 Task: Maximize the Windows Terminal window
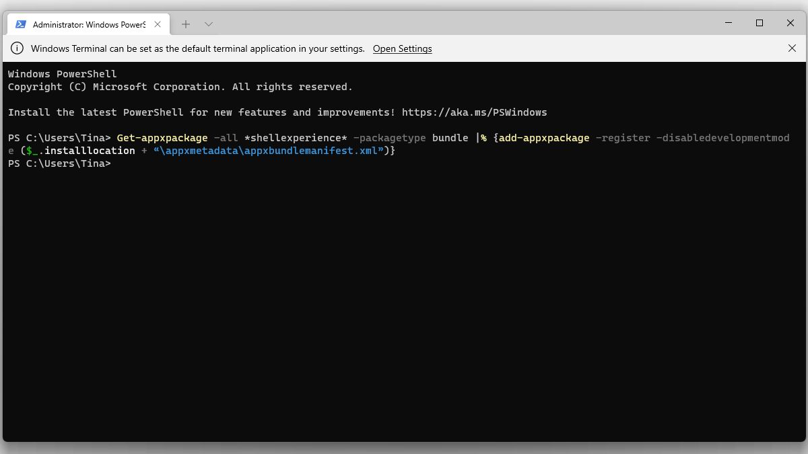[760, 24]
